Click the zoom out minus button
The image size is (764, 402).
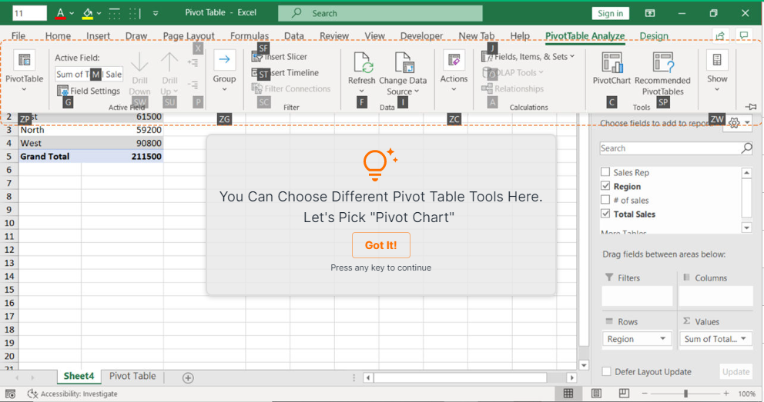pos(645,394)
